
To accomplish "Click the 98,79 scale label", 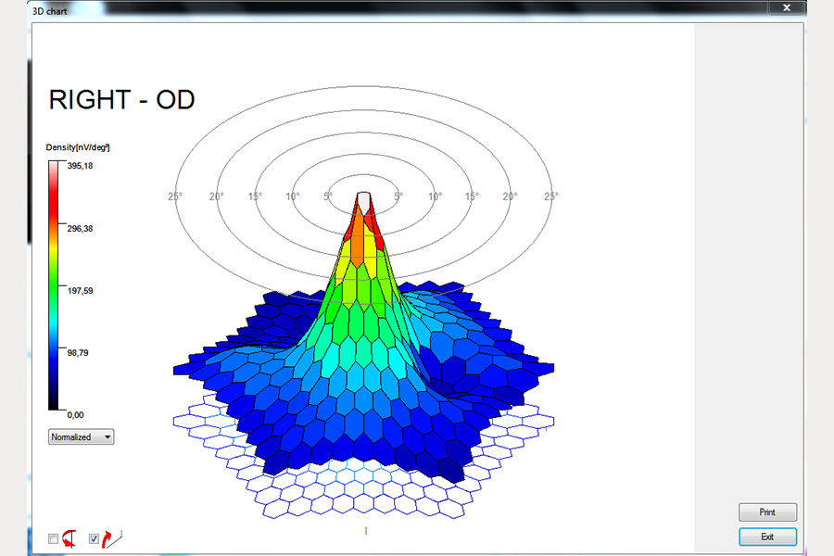I will click(x=78, y=353).
